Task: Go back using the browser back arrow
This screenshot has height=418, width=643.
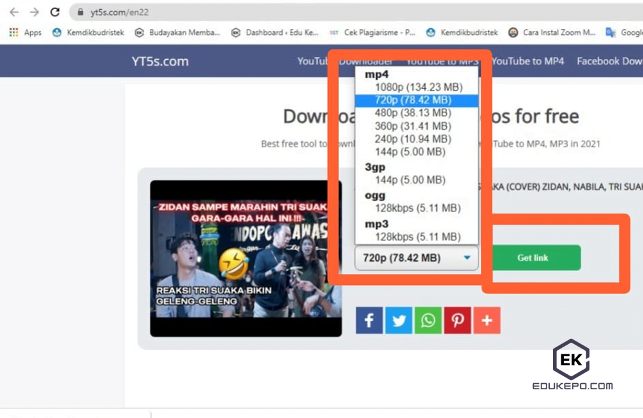Action: [14, 12]
